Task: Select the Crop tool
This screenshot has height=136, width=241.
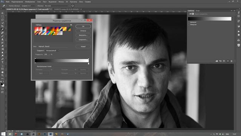Action: coord(2,26)
